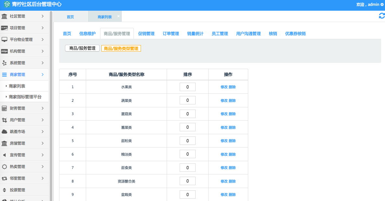Viewport: 385px width, 201px height.
Task: Click the 系统管理 icon in sidebar
Action: pos(4,63)
